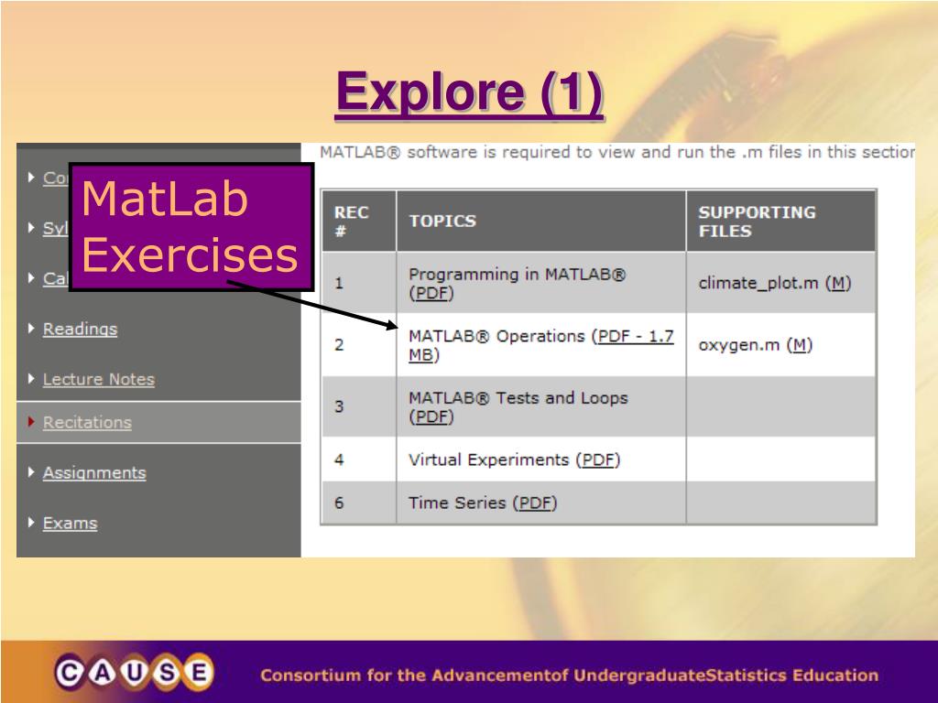This screenshot has width=938, height=703.
Task: Click the 'climate_plot.m' file name text
Action: pyautogui.click(x=758, y=283)
